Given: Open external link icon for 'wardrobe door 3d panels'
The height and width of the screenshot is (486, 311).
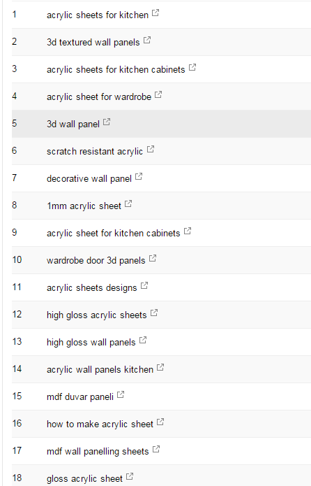Looking at the screenshot, I should coord(153,258).
